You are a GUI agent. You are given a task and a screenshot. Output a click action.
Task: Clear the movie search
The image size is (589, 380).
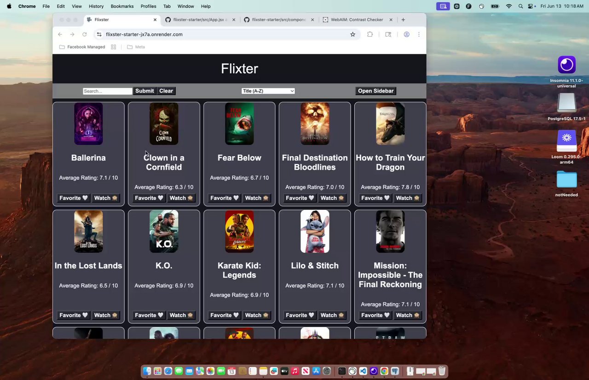coord(166,91)
